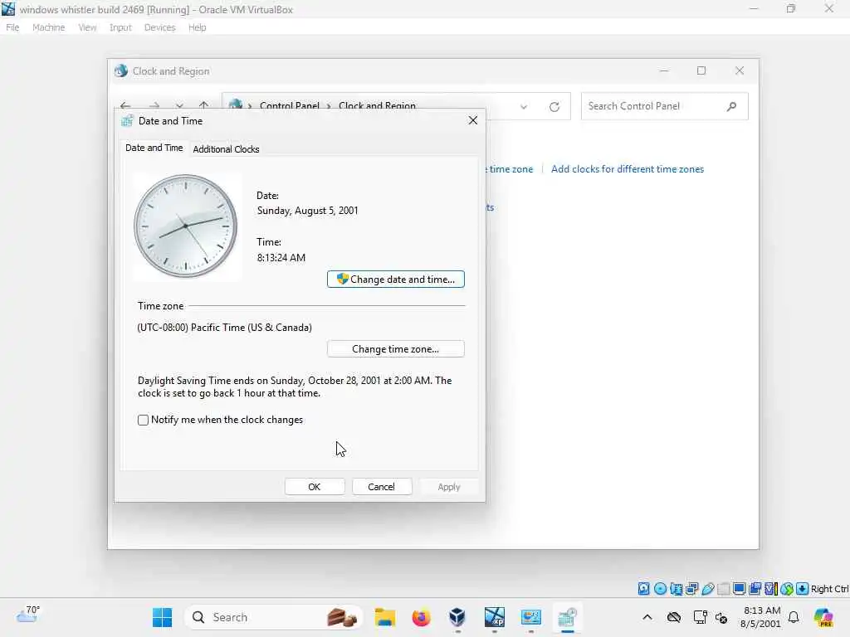
Task: Confirm the dialog with OK
Action: [315, 486]
